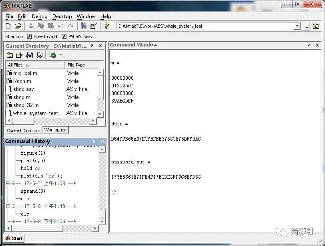Click the current directory path field
This screenshot has height=246, width=325.
point(205,26)
